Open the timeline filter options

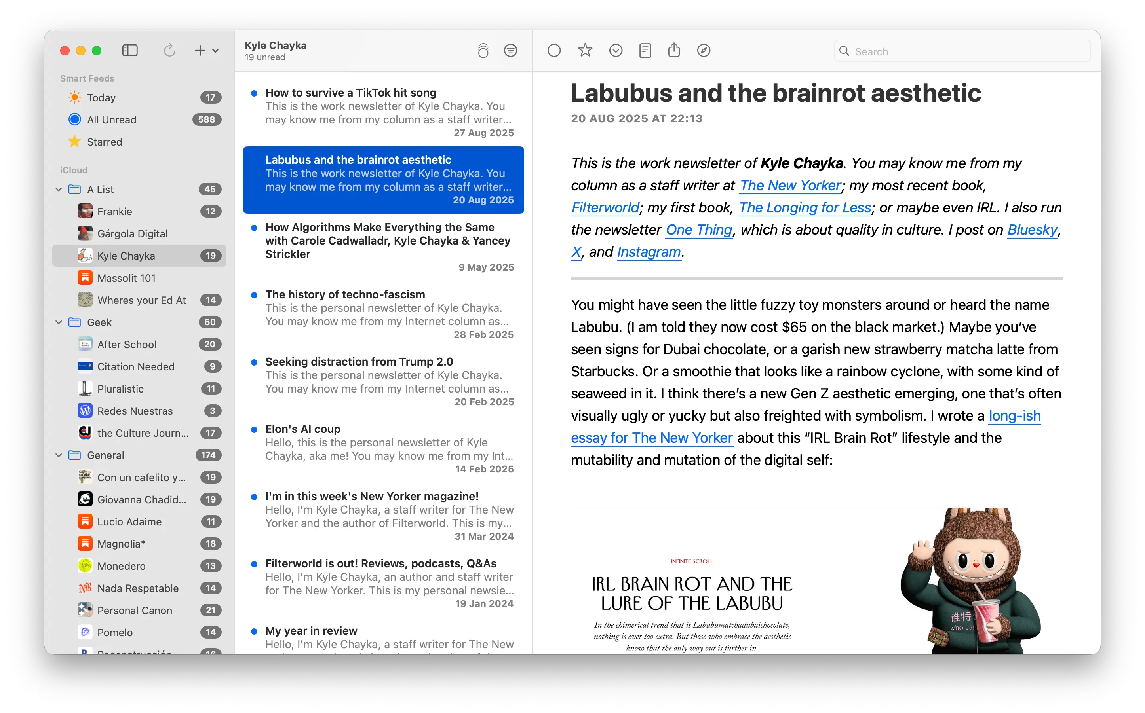click(x=510, y=51)
